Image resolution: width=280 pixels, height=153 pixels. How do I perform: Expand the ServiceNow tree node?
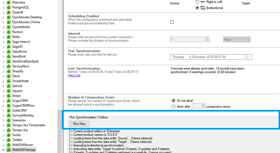point(3,66)
